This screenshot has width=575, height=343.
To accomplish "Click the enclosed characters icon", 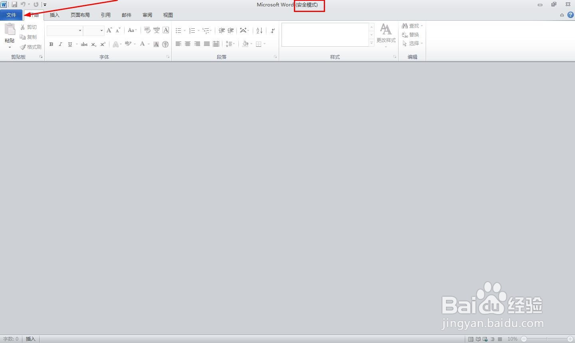I will pos(165,44).
